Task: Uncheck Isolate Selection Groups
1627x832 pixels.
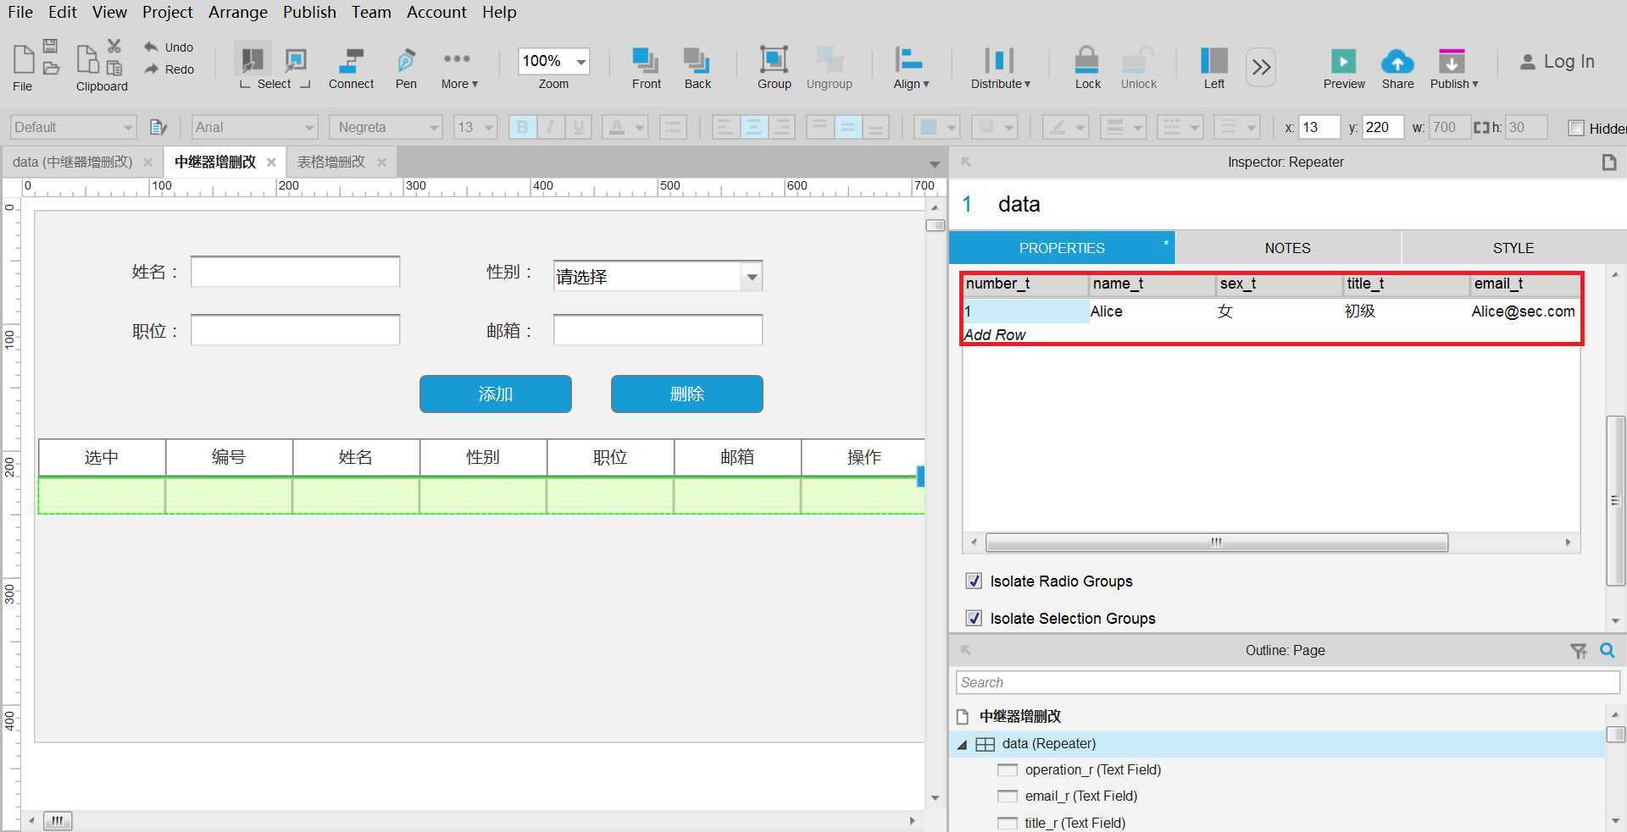Action: point(974,618)
